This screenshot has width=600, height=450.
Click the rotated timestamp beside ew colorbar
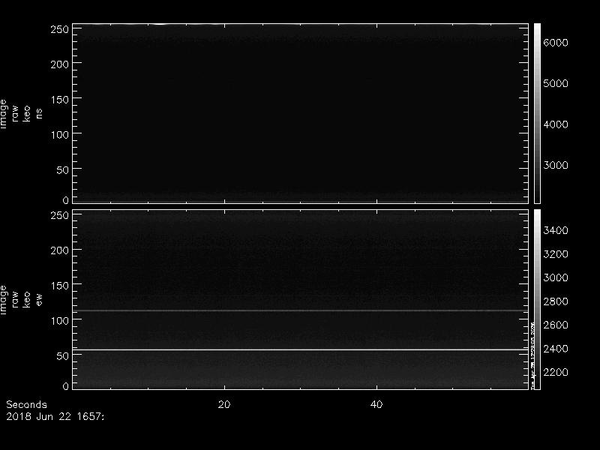point(532,355)
